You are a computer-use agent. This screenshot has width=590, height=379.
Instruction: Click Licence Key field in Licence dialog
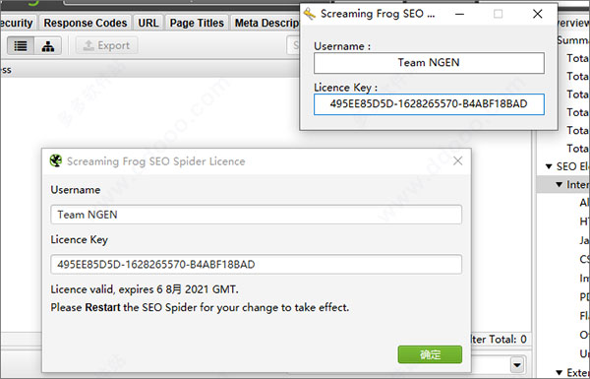coord(257,265)
